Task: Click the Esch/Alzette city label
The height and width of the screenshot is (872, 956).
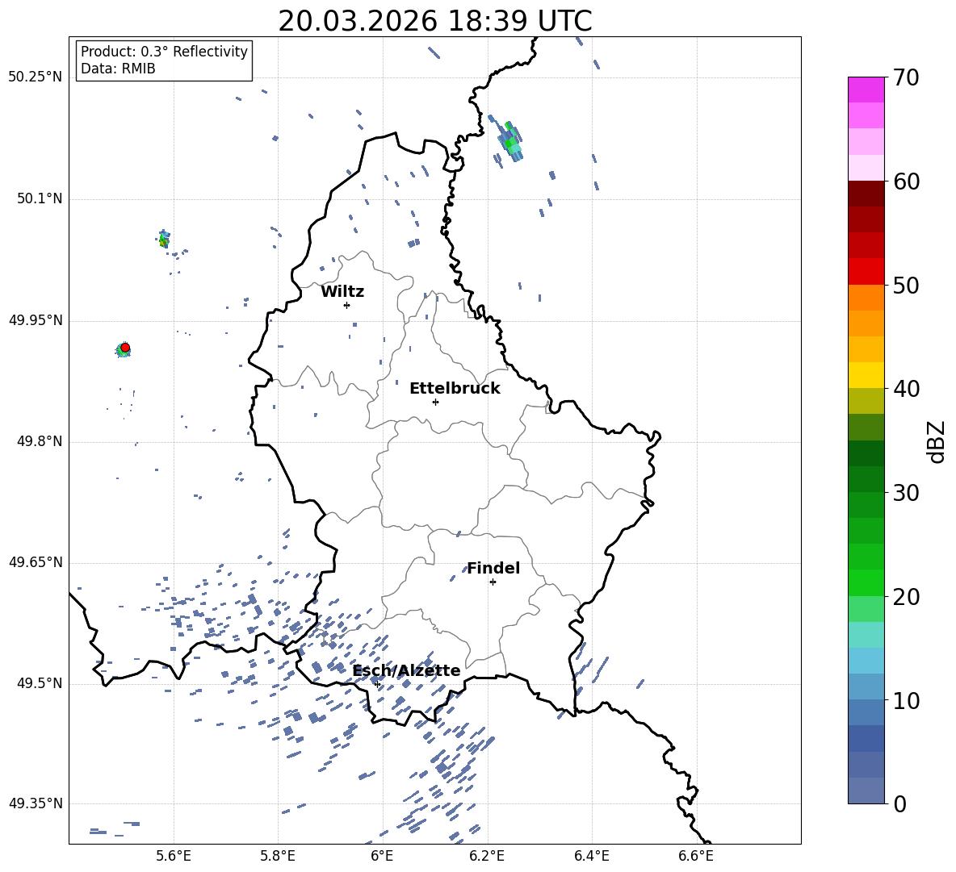Action: point(407,670)
